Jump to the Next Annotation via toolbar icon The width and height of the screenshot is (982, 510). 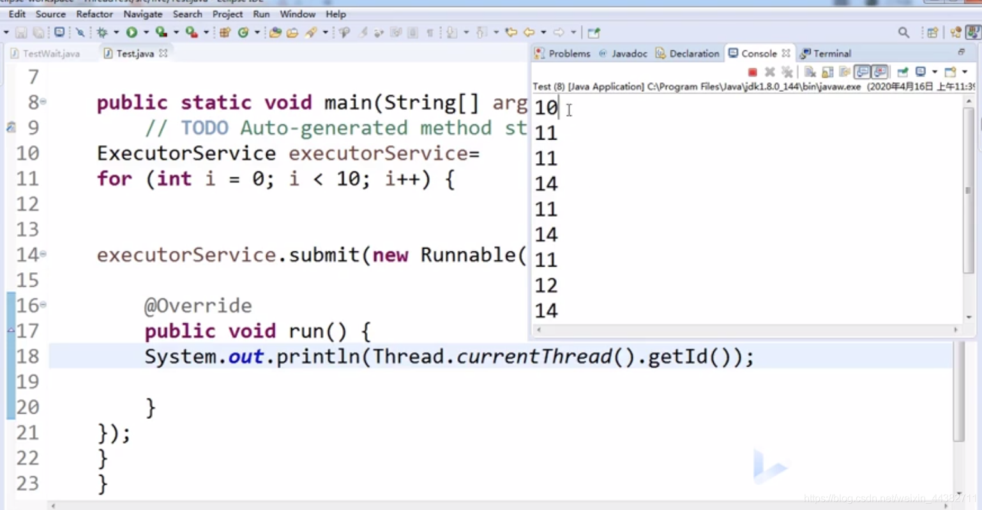click(x=451, y=33)
